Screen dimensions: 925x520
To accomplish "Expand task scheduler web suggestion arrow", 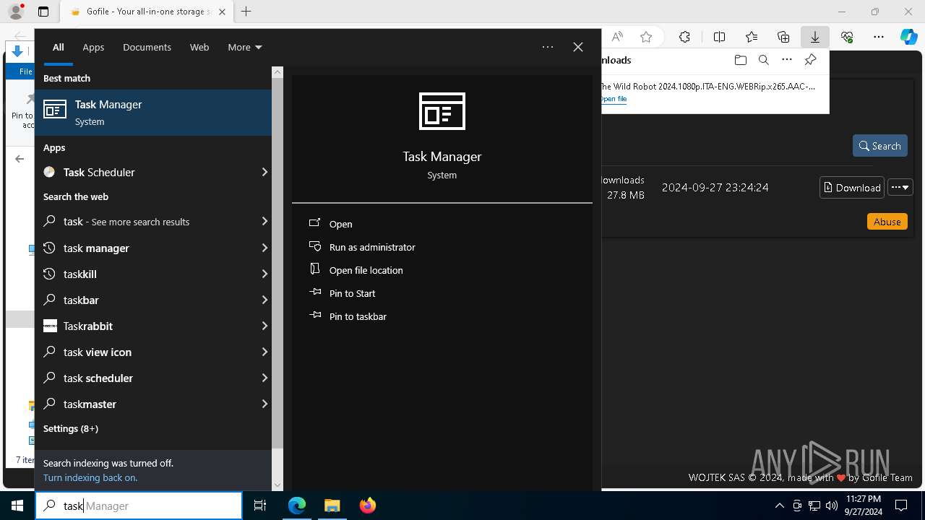I will coord(264,378).
